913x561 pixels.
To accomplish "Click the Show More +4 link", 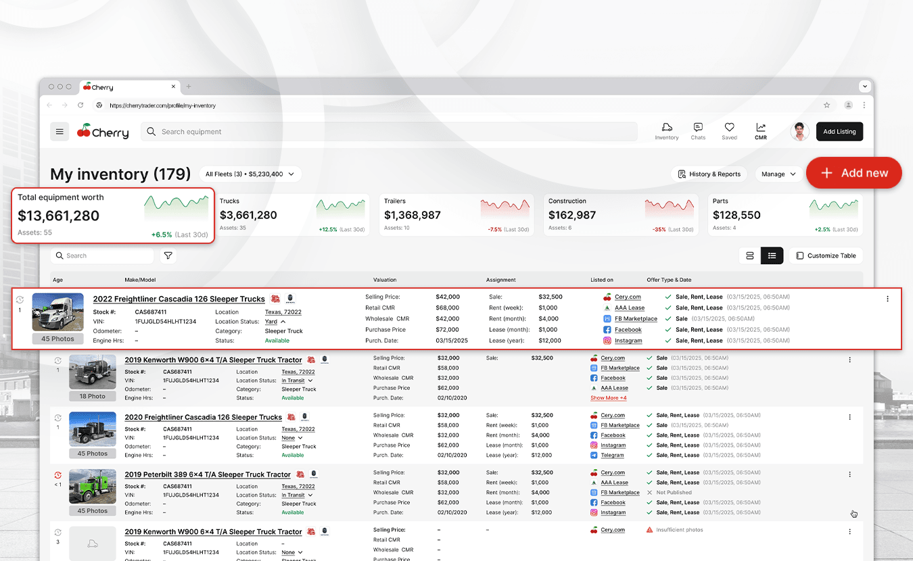I will point(607,397).
